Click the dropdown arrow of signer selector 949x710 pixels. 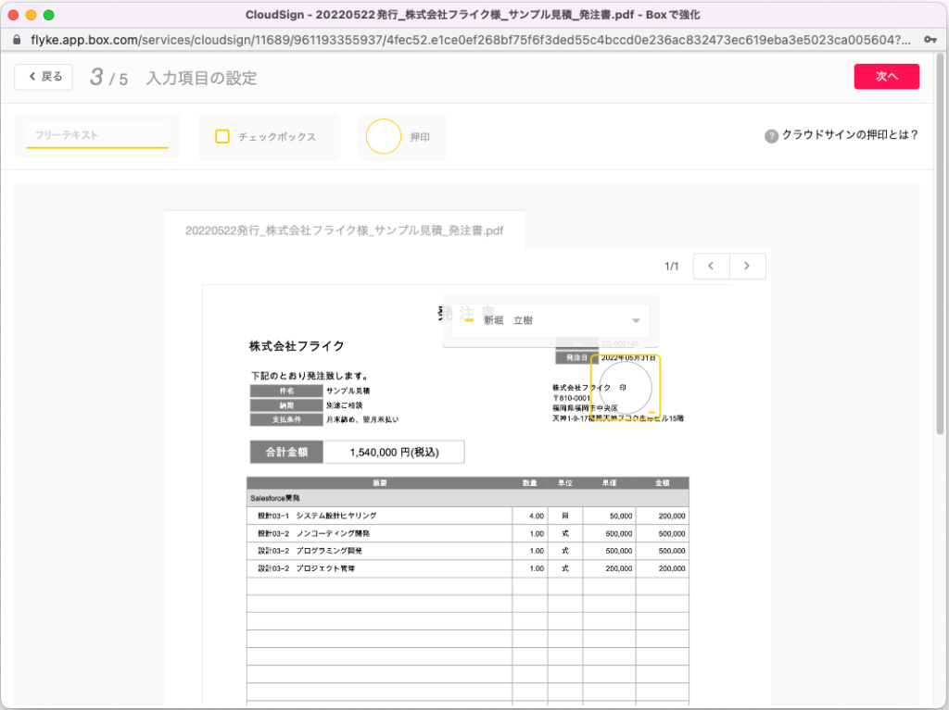pyautogui.click(x=636, y=320)
